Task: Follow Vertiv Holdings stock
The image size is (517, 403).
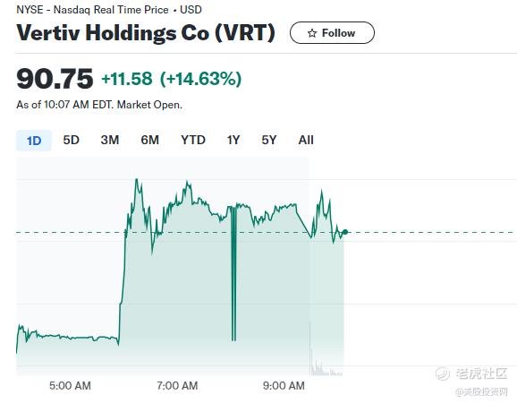Action: [332, 32]
